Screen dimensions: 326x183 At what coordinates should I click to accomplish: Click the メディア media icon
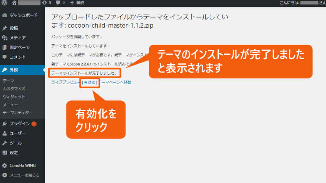pyautogui.click(x=4, y=37)
